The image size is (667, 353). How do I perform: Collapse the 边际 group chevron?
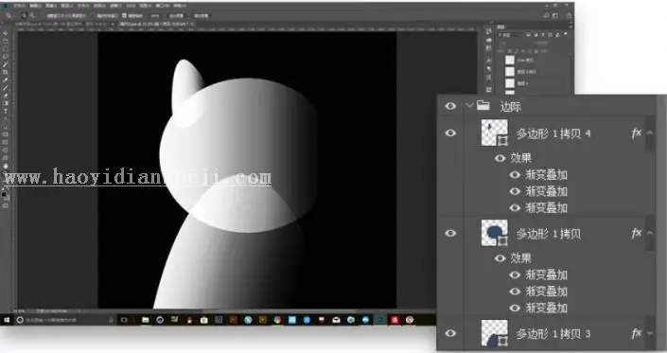coord(469,105)
